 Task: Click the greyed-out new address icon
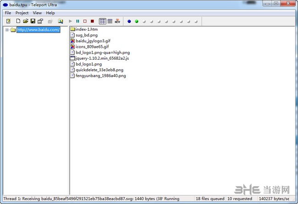50,21
